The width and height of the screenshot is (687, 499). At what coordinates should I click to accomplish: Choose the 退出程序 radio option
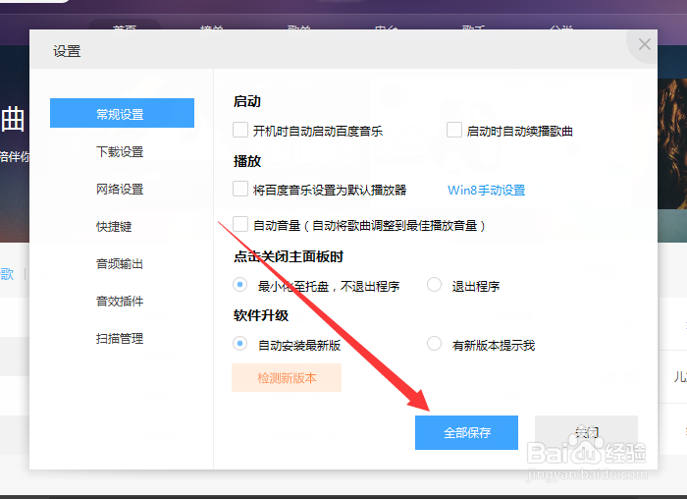pyautogui.click(x=434, y=285)
